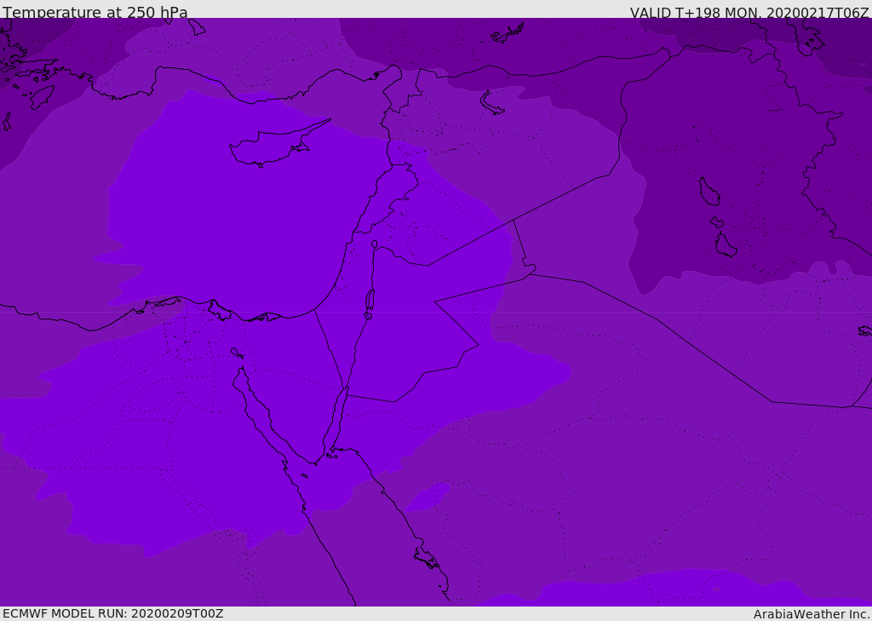The width and height of the screenshot is (872, 621).
Task: Click the VALID T+198 timestamp text
Action: click(749, 13)
